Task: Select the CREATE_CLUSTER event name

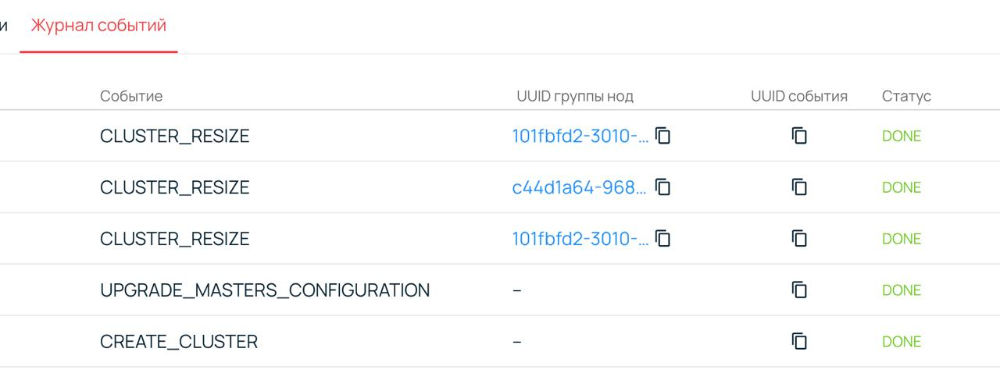Action: click(x=179, y=342)
